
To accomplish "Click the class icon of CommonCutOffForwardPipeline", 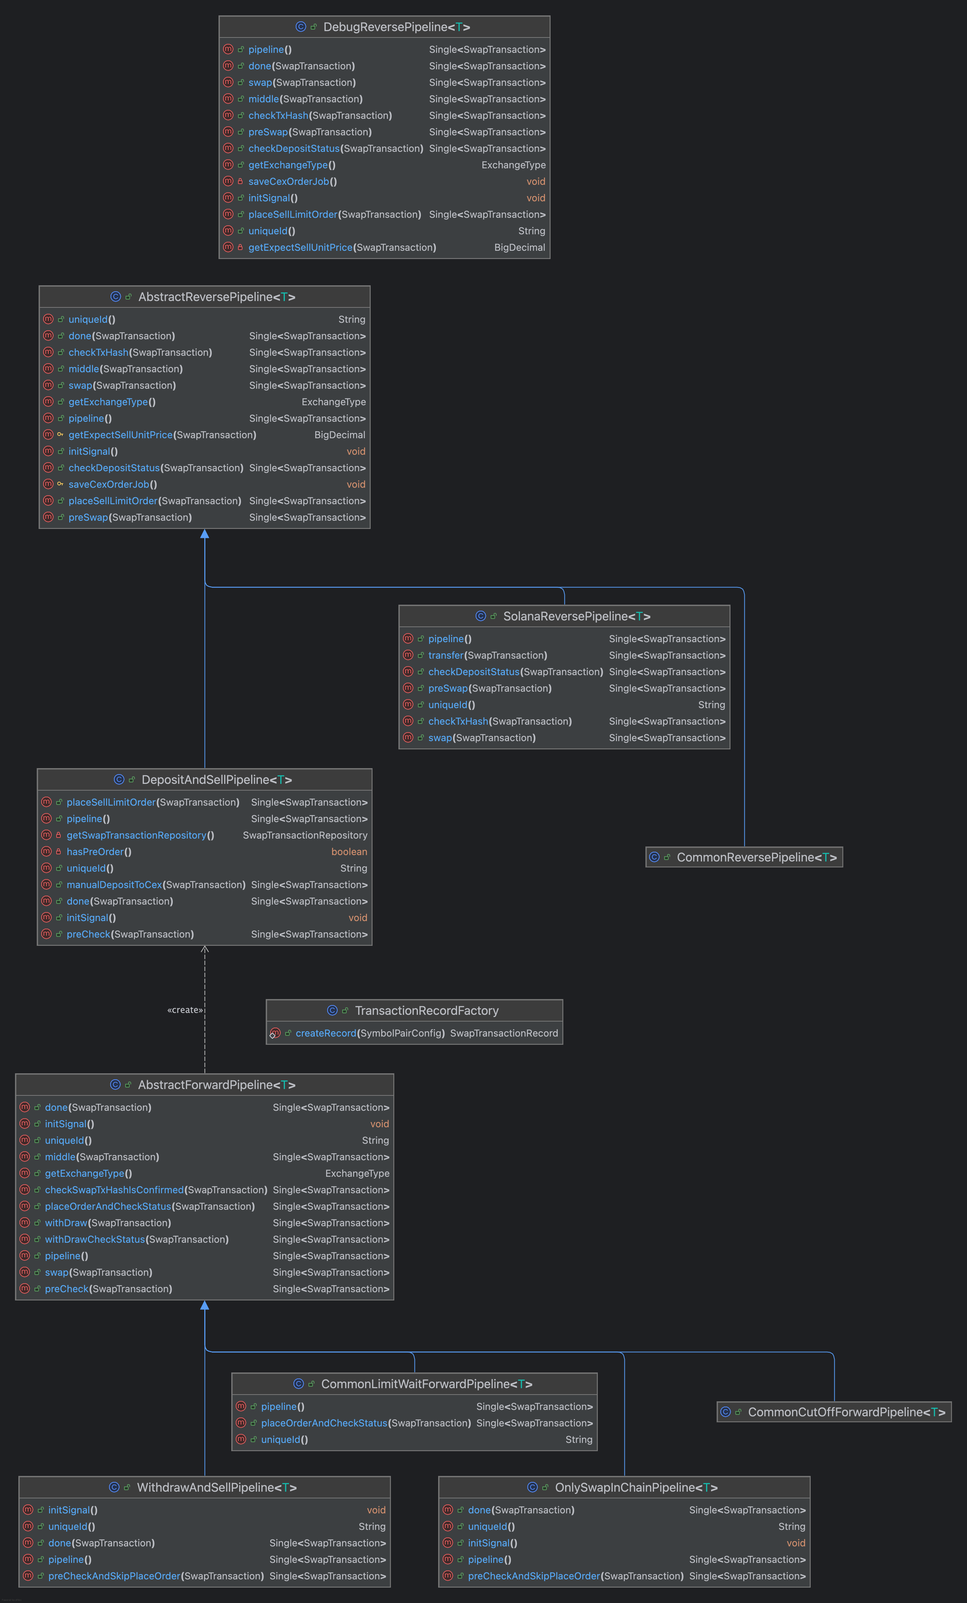I will tap(725, 1412).
